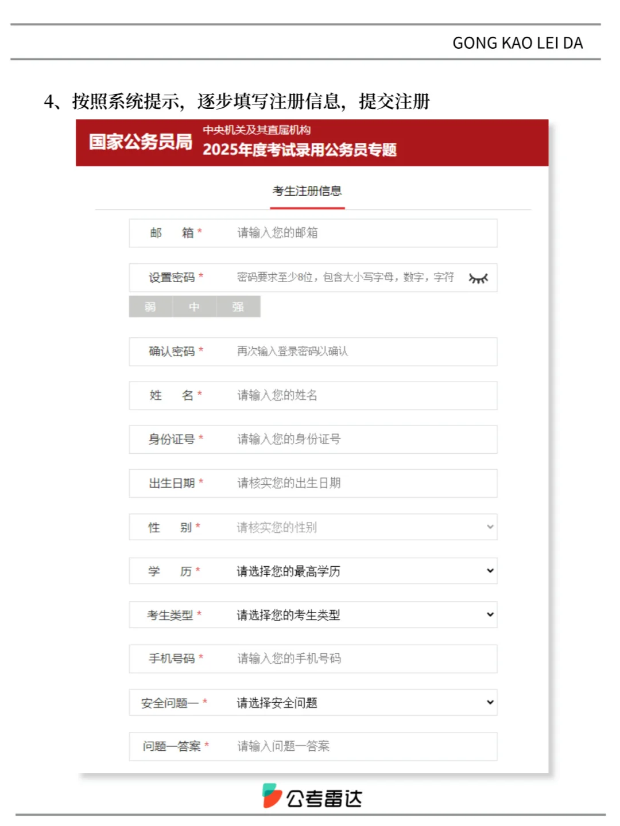Screen dimensions: 620x826
Task: Toggle password visibility eye icon
Action: (478, 278)
